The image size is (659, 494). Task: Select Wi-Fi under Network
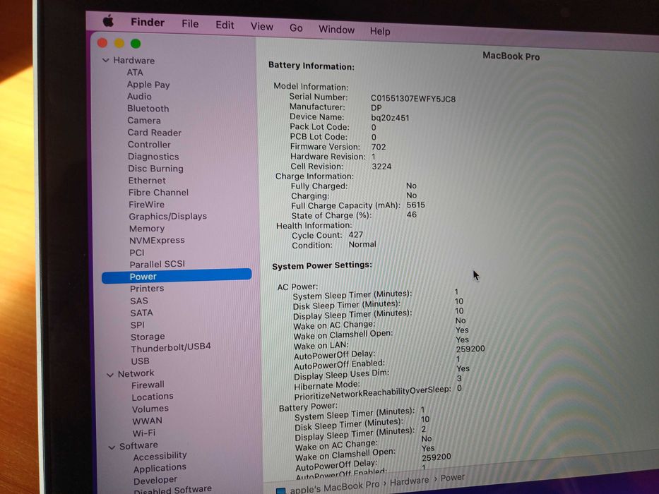pos(143,433)
